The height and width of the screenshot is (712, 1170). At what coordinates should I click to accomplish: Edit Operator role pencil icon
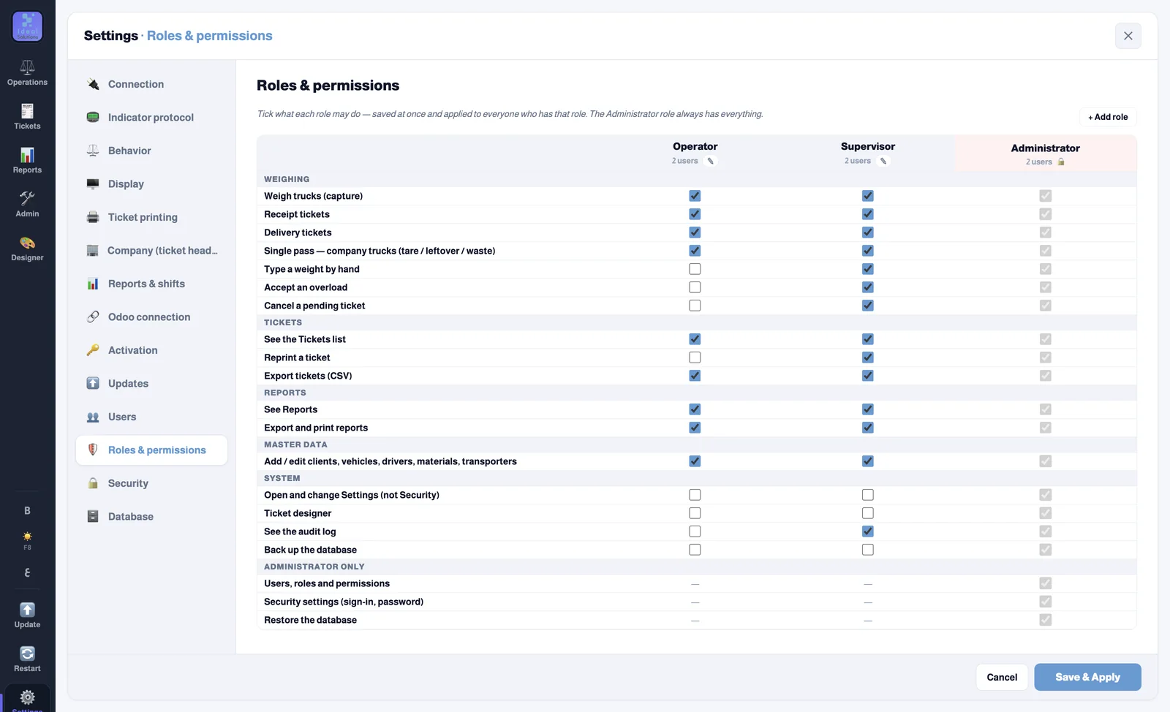pyautogui.click(x=710, y=161)
